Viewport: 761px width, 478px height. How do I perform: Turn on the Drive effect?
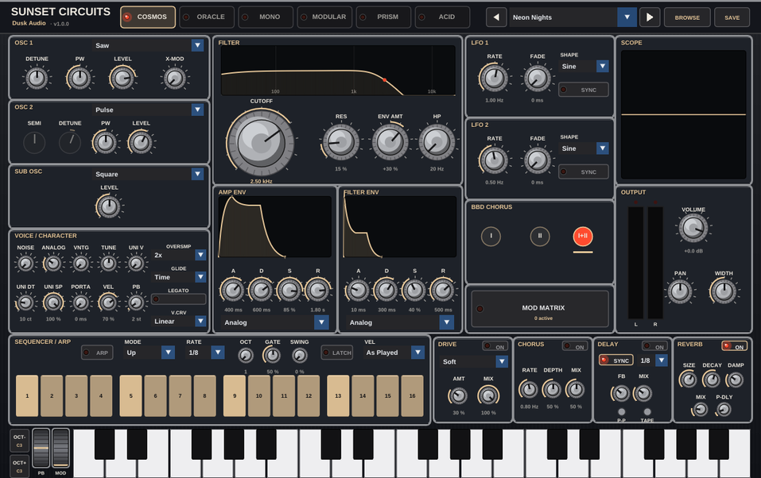pos(495,346)
